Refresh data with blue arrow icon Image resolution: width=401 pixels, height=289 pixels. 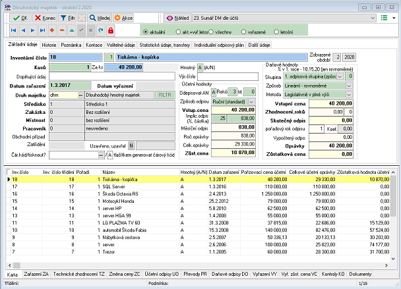click(101, 30)
